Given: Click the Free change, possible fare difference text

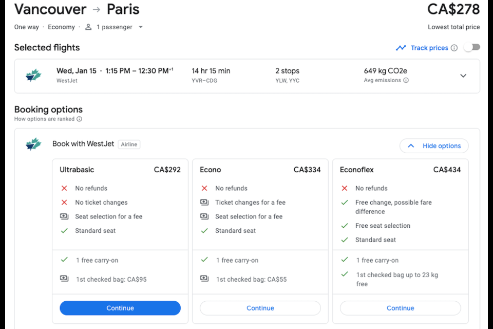Looking at the screenshot, I should point(393,207).
